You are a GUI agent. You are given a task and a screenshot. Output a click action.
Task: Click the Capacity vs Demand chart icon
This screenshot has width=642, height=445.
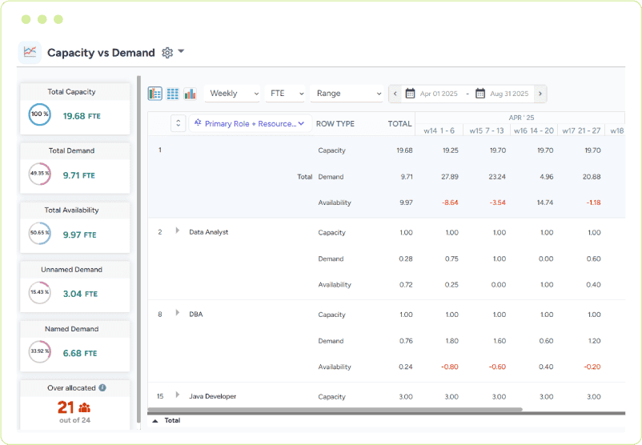click(x=30, y=52)
